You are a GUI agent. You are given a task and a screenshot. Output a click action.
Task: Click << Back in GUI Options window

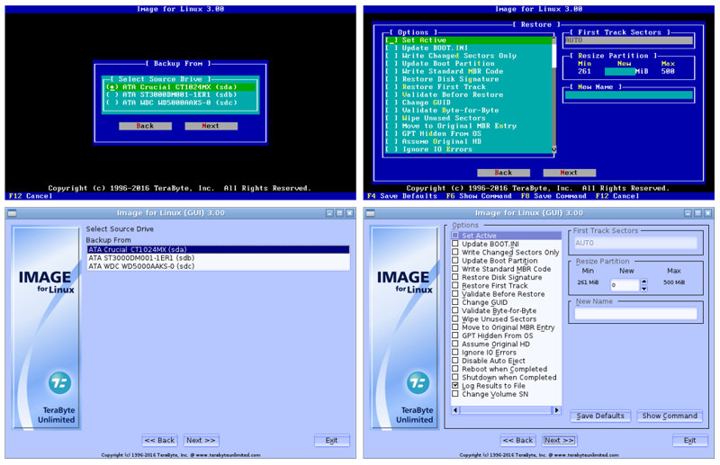pos(517,440)
